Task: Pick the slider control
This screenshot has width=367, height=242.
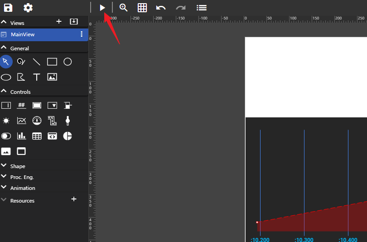Action: pos(68,121)
